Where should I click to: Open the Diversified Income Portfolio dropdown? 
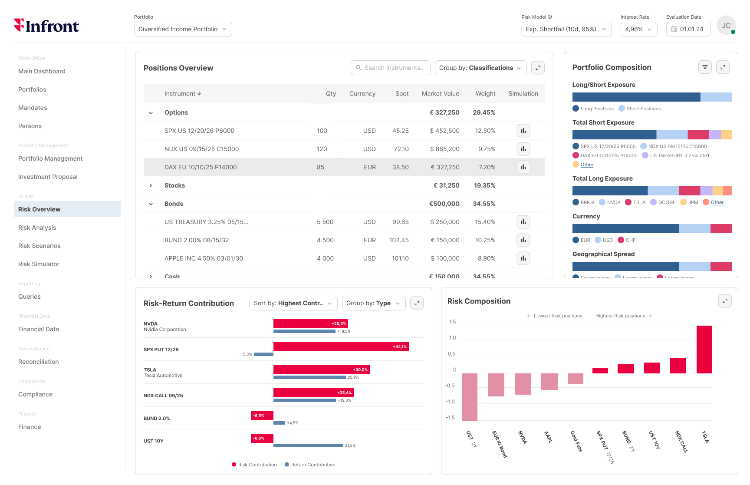(x=183, y=29)
